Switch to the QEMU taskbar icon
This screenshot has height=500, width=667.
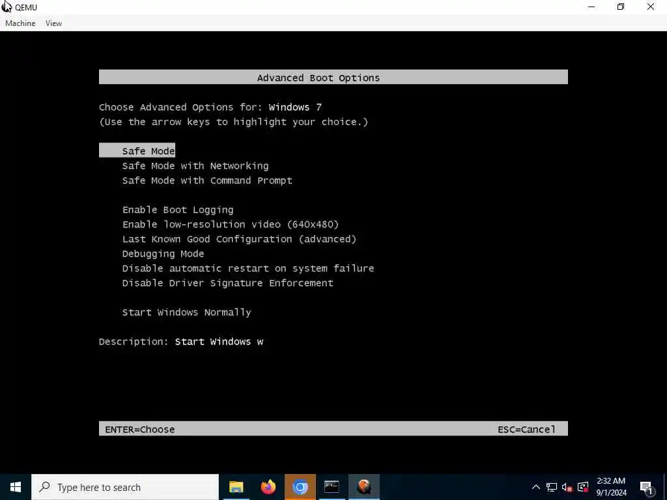pyautogui.click(x=363, y=487)
